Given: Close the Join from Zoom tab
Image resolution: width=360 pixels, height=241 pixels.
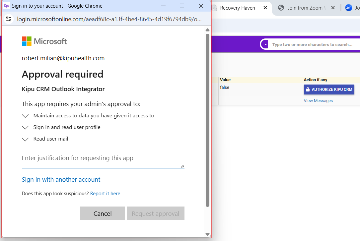Looking at the screenshot, I should (x=333, y=8).
